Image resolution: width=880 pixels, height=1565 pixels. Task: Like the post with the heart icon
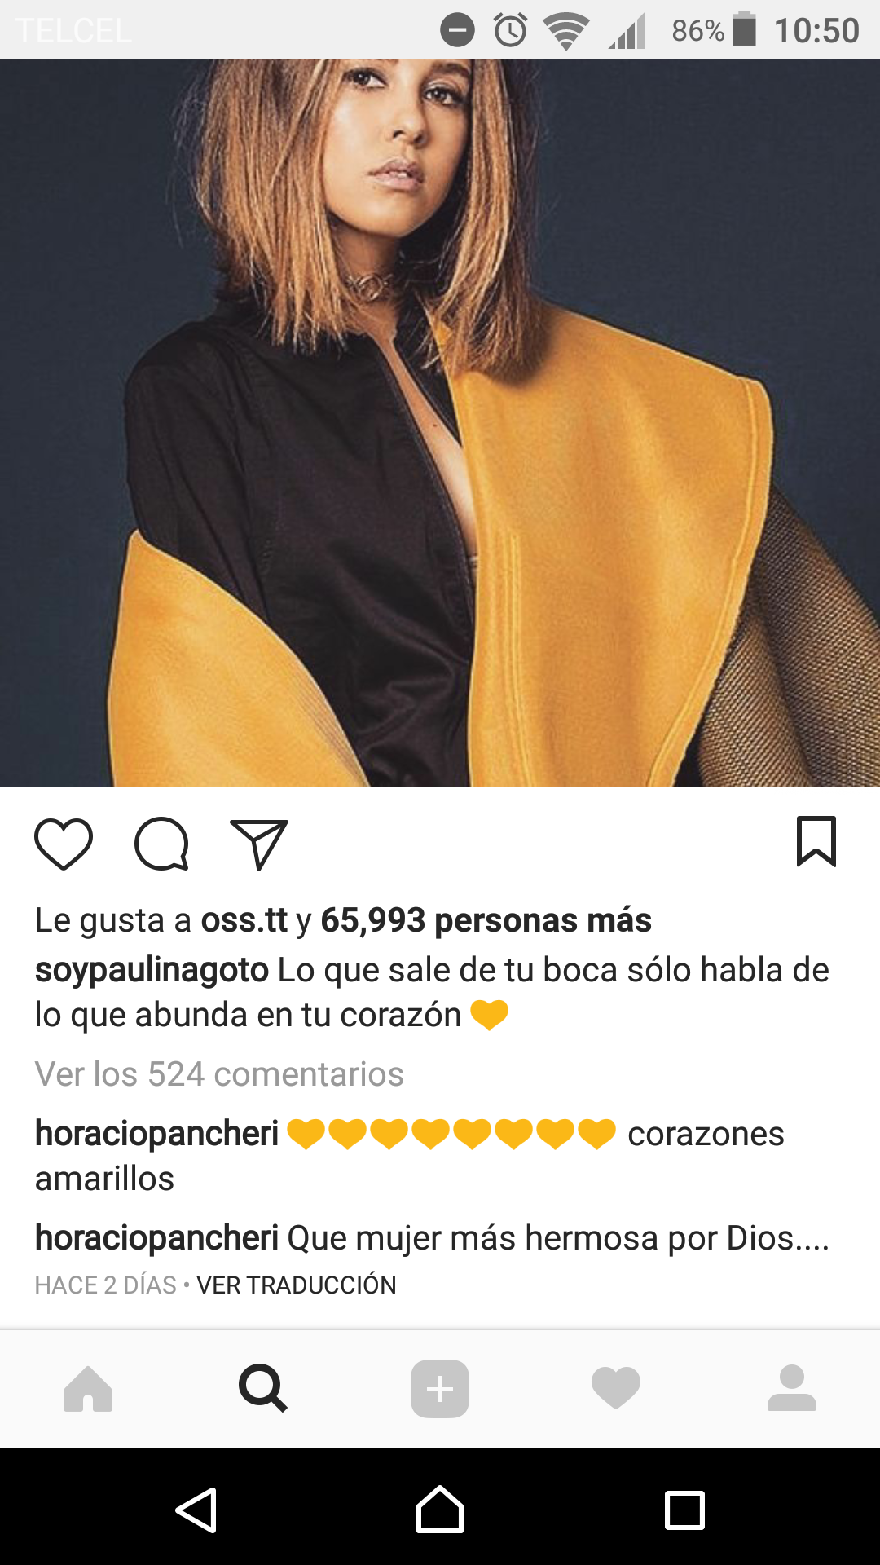64,844
